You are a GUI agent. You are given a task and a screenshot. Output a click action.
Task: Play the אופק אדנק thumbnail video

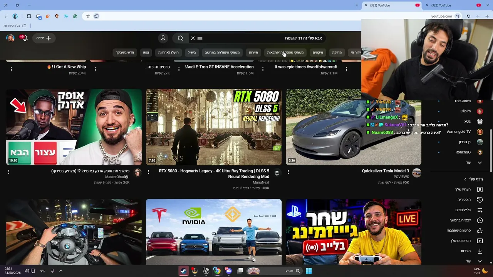pyautogui.click(x=74, y=127)
